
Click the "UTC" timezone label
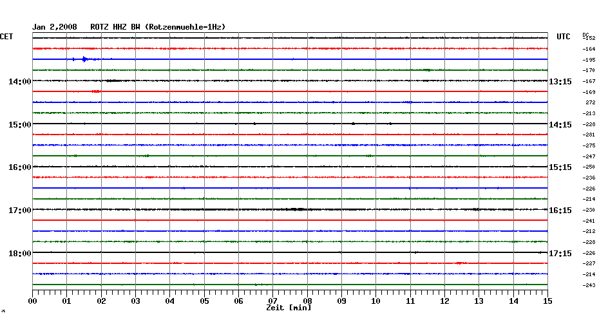tap(564, 37)
